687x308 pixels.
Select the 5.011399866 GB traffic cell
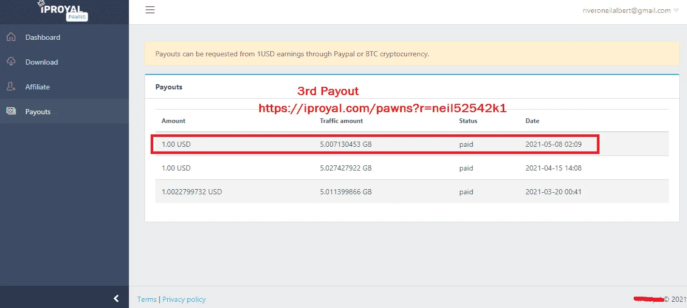pos(346,192)
